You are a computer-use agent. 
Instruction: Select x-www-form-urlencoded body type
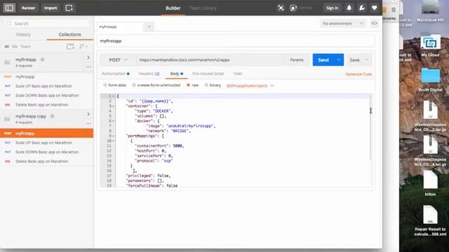(134, 85)
